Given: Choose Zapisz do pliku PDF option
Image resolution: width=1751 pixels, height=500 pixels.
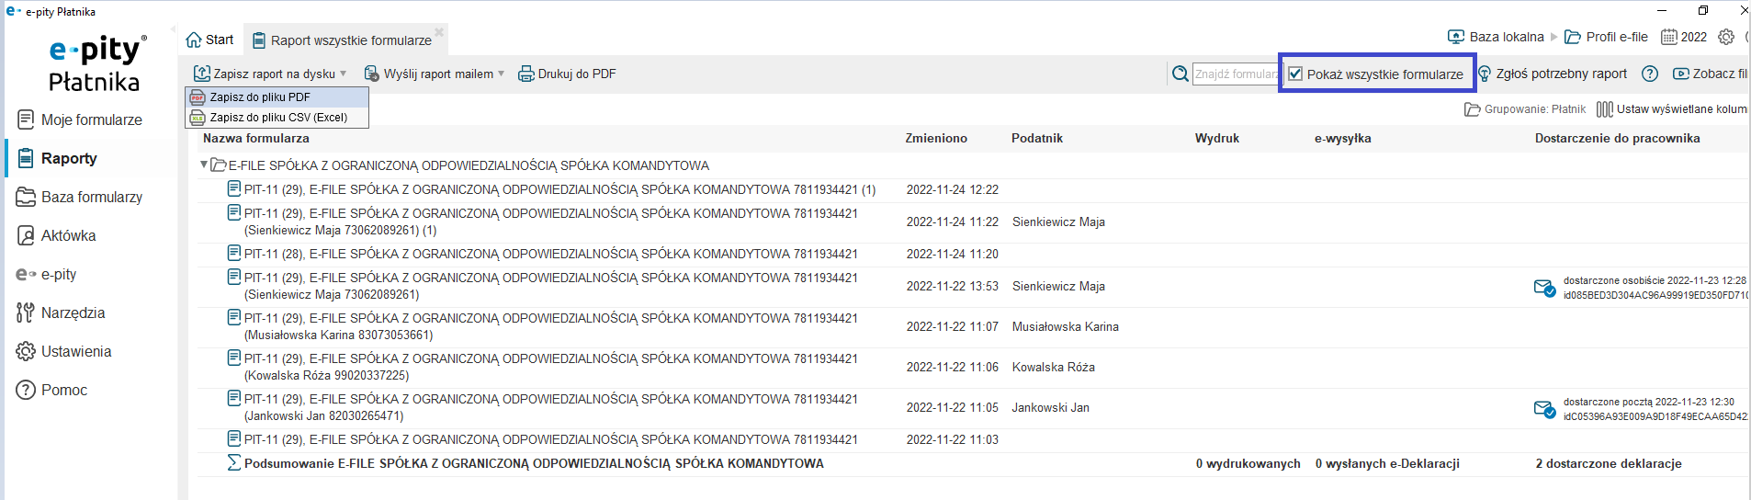Looking at the screenshot, I should click(260, 97).
